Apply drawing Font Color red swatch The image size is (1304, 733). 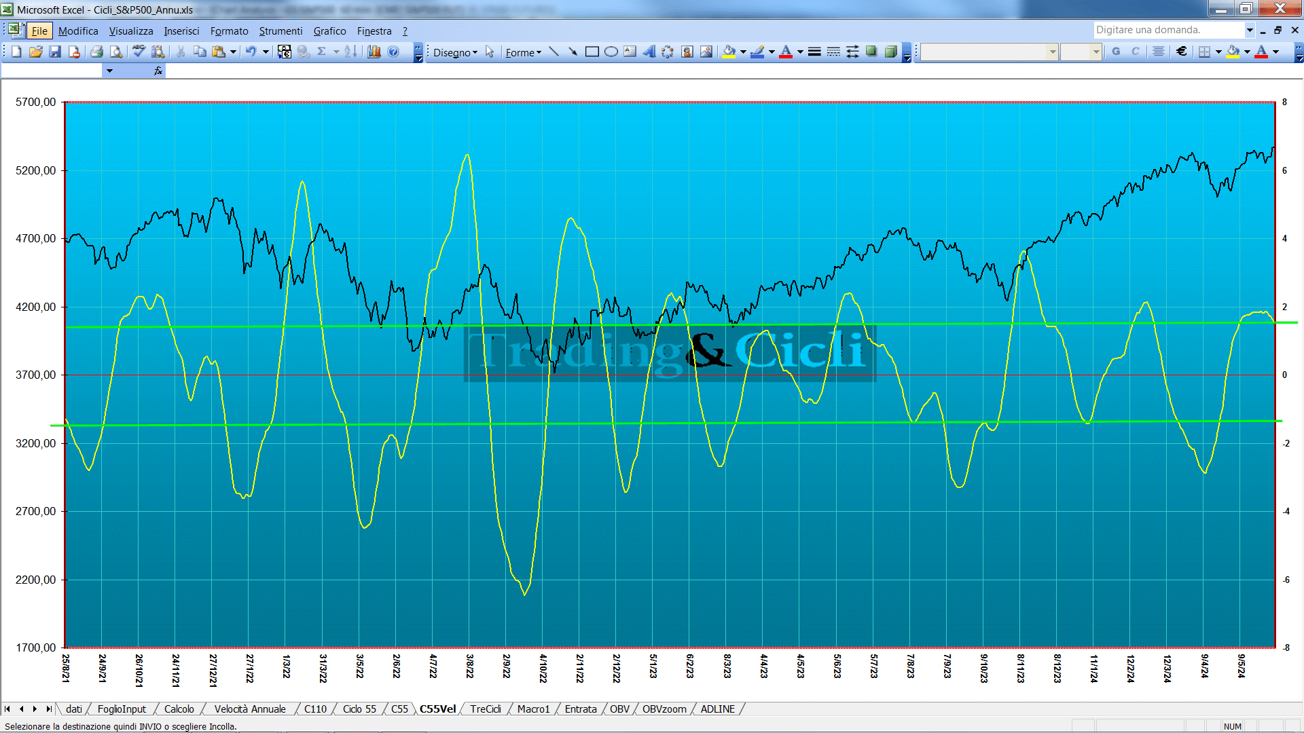coord(786,52)
